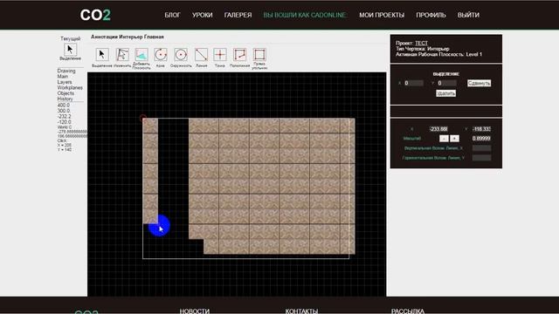Click ВЫ ВОШЛИ КАК CADONLINE text
The width and height of the screenshot is (559, 314).
click(305, 15)
